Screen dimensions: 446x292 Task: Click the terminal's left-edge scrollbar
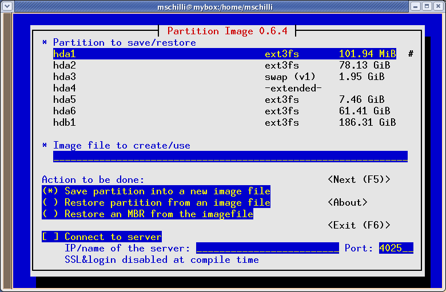[7, 151]
